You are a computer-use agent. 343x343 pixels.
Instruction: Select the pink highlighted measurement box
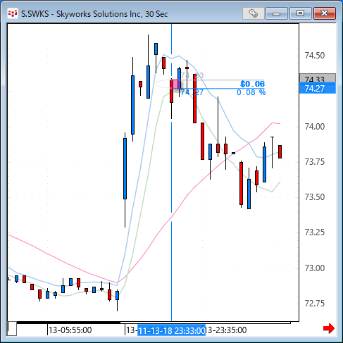pos(175,84)
